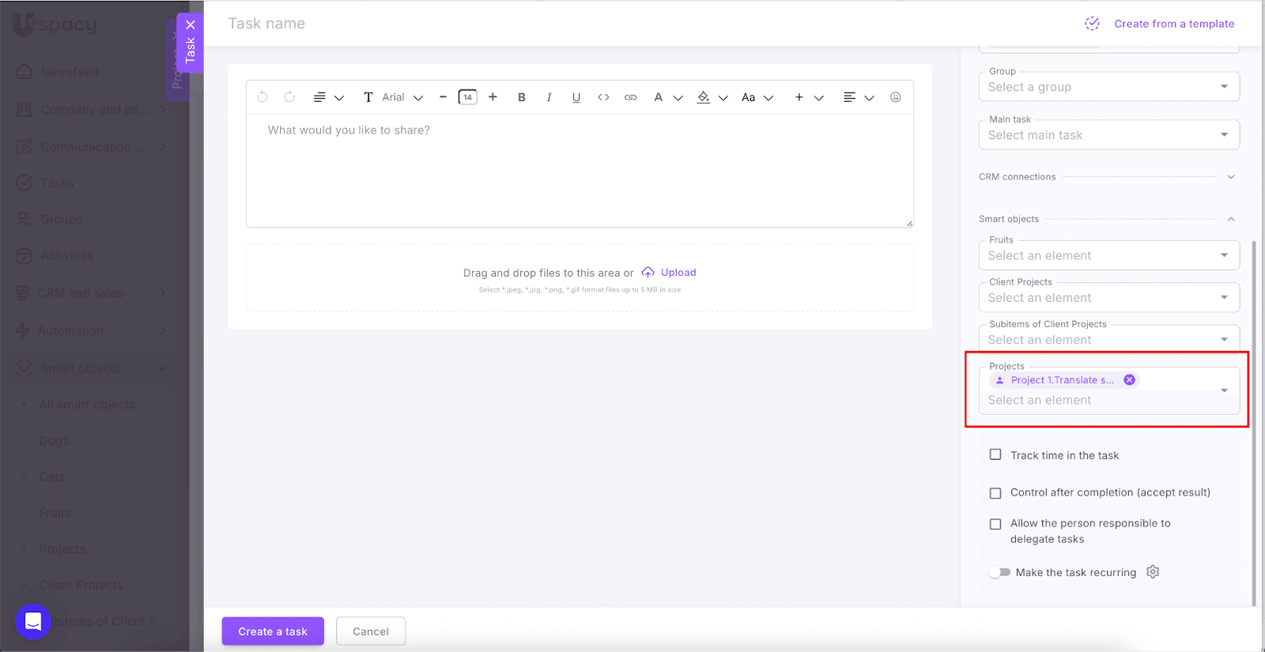Increase font size with plus icon
Viewport: 1265px width, 652px height.
[x=493, y=97]
